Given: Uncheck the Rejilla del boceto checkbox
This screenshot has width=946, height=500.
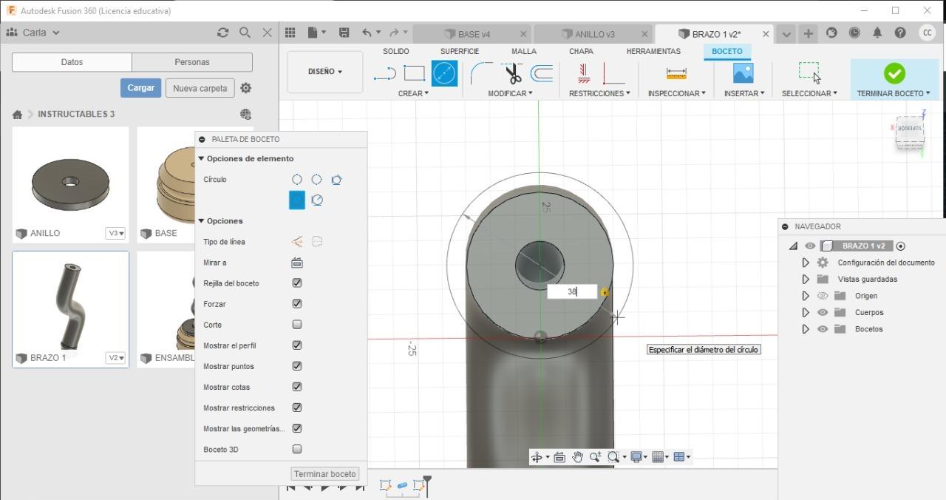Looking at the screenshot, I should (x=297, y=283).
